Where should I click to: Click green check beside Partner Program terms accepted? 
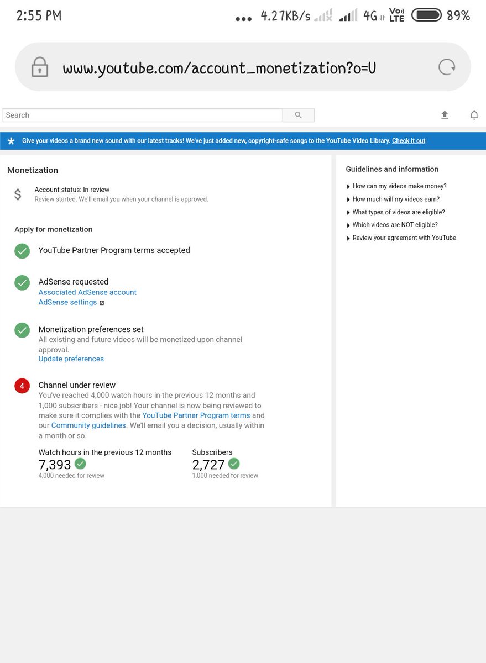pyautogui.click(x=22, y=251)
